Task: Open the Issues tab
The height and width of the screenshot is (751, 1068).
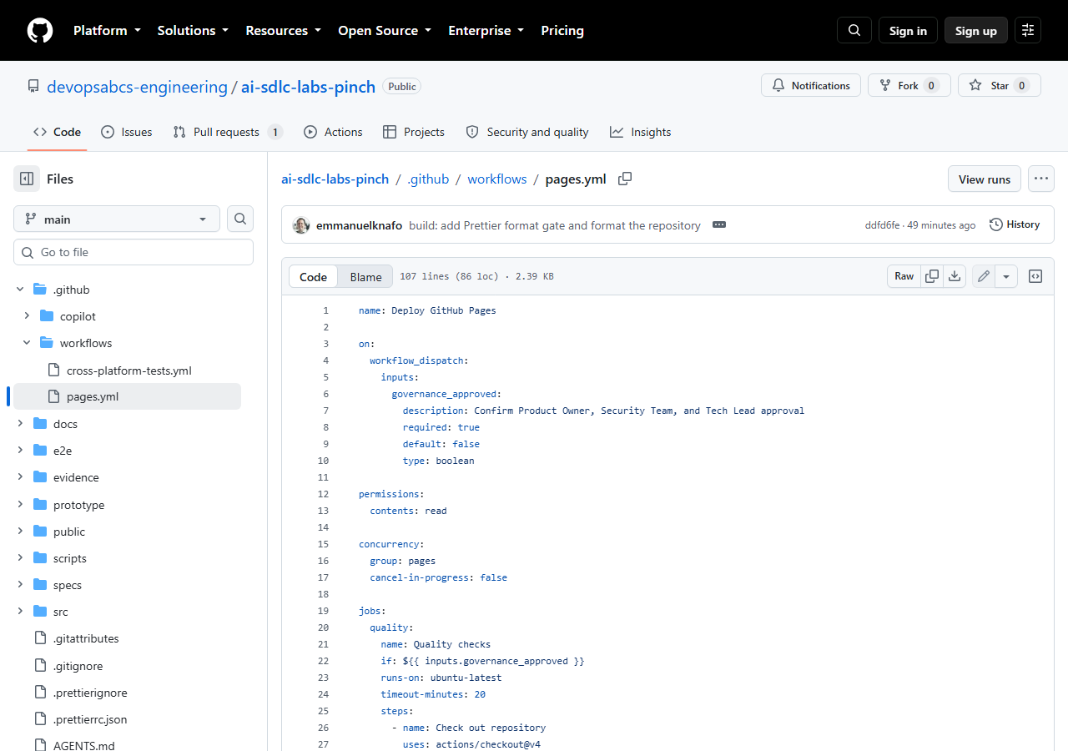Action: (127, 132)
